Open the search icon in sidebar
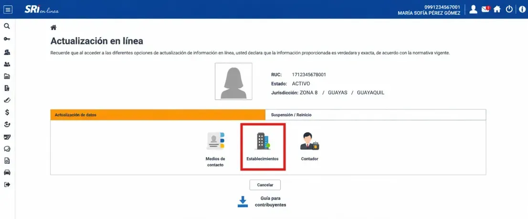 coord(7,26)
